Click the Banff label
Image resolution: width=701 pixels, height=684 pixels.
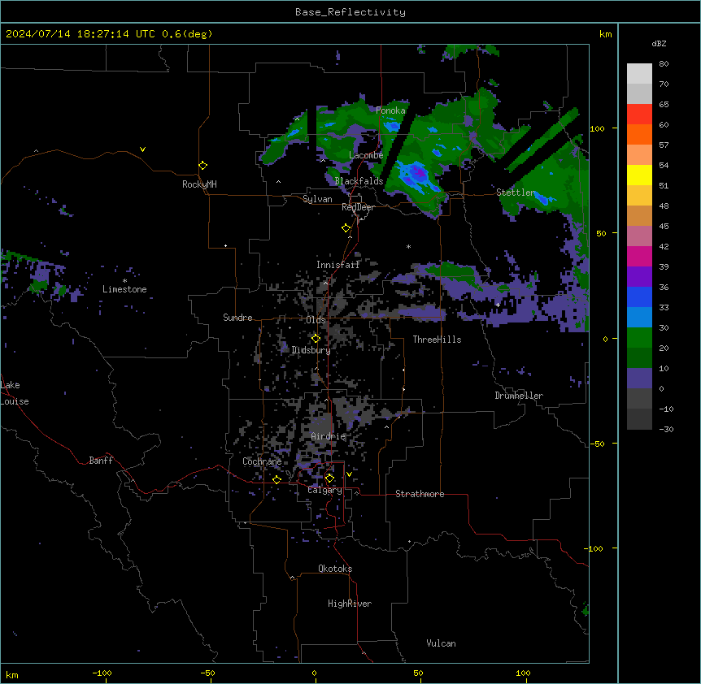(101, 461)
